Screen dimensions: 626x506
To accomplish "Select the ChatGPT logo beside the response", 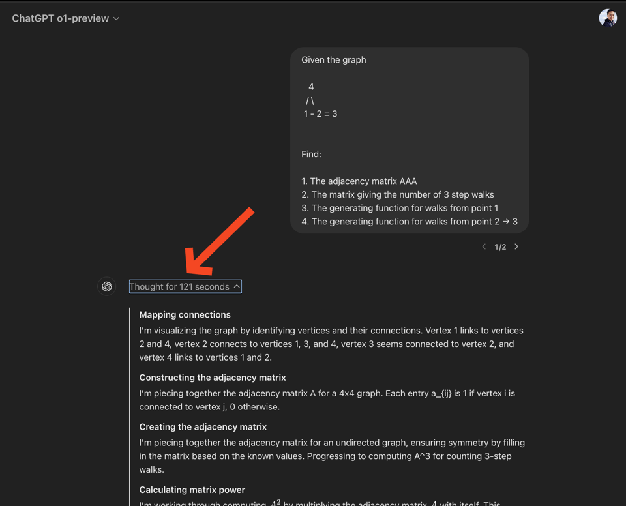I will (x=106, y=286).
